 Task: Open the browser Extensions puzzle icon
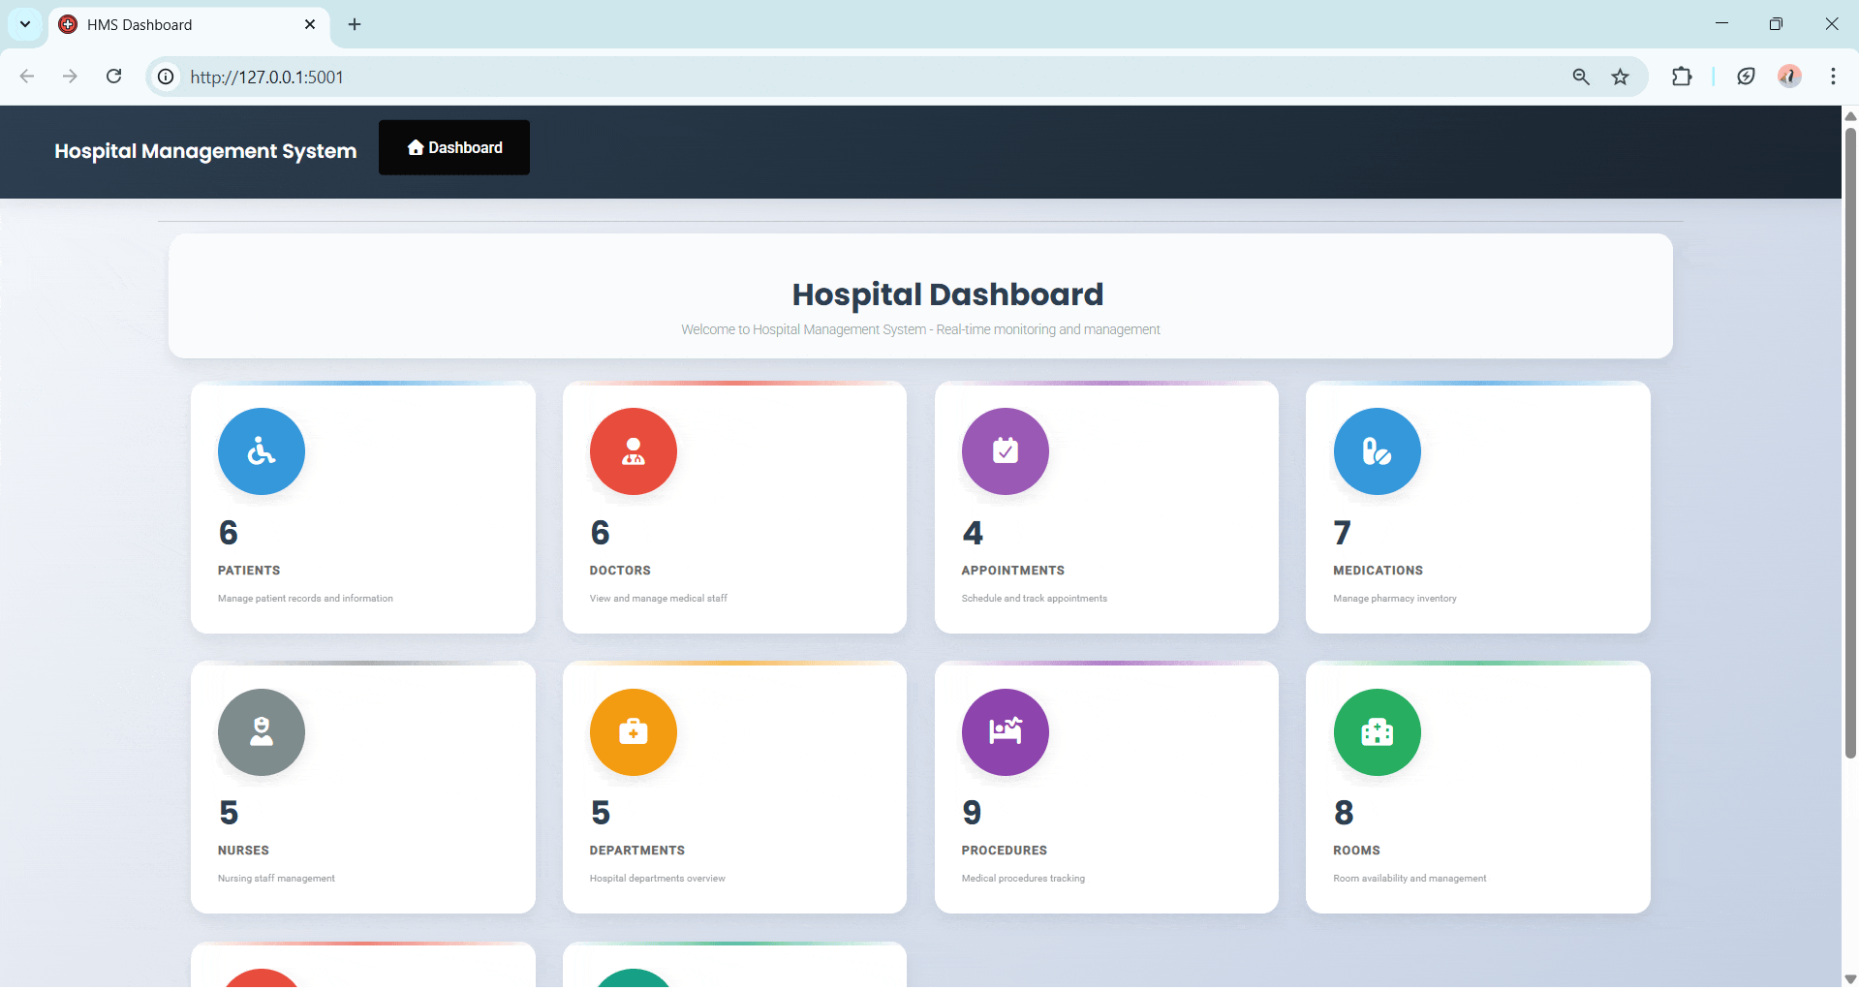click(x=1682, y=77)
